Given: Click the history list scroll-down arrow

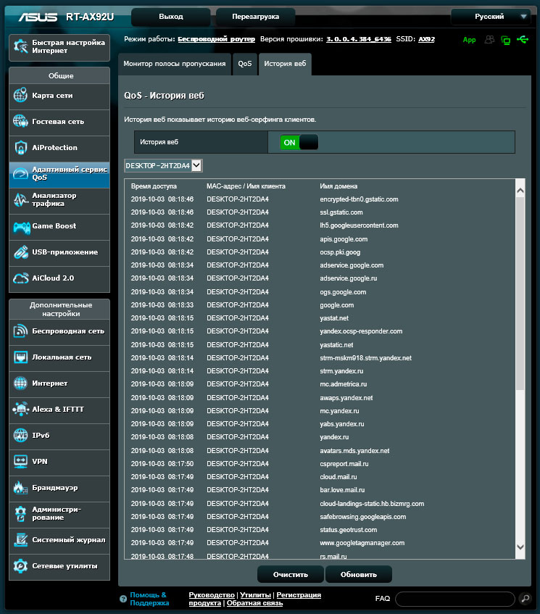Looking at the screenshot, I should [520, 547].
